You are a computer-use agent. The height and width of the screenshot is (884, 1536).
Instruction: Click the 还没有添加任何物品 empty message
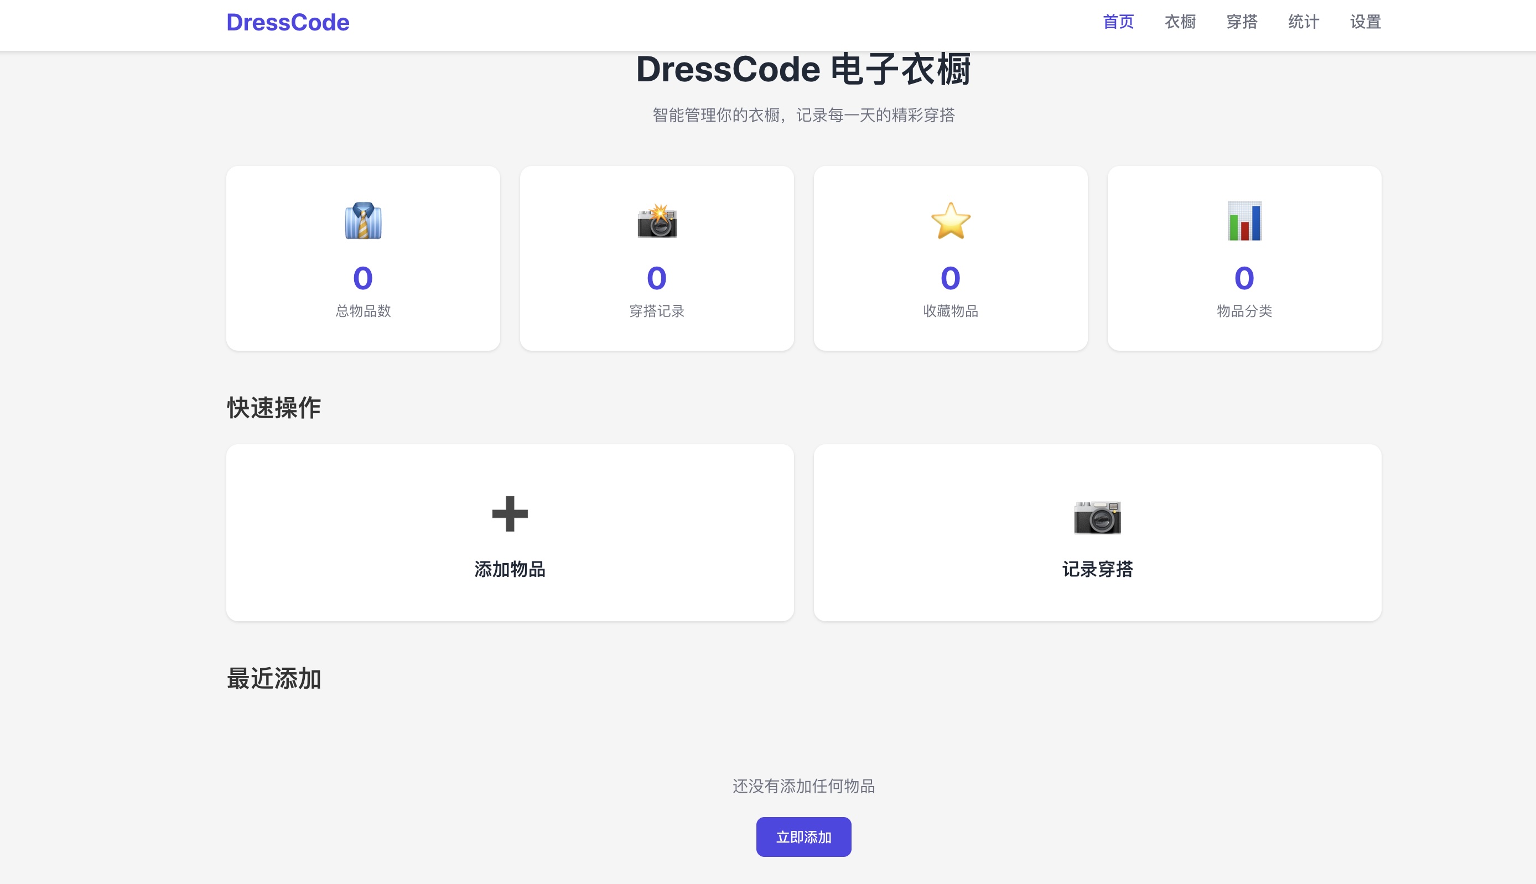803,786
